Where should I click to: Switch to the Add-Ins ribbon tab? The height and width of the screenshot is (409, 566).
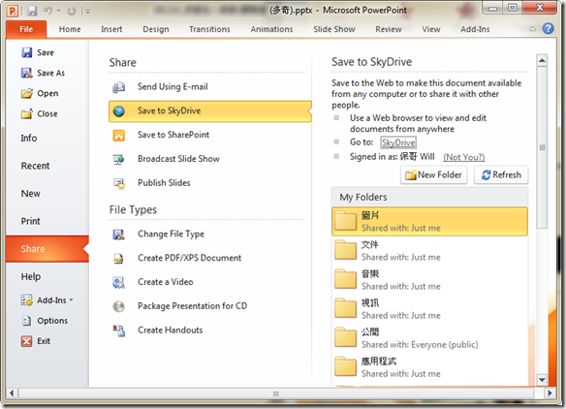pos(475,29)
